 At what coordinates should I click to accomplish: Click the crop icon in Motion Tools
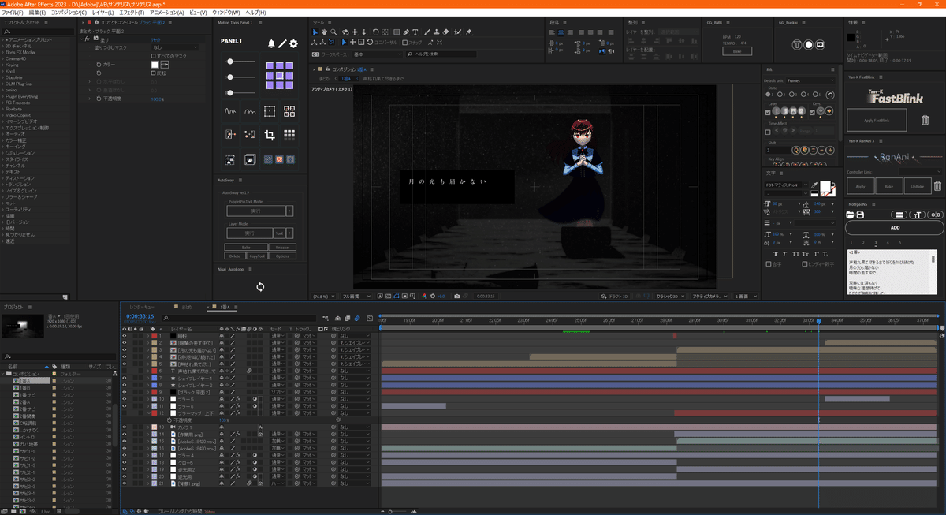coord(270,135)
